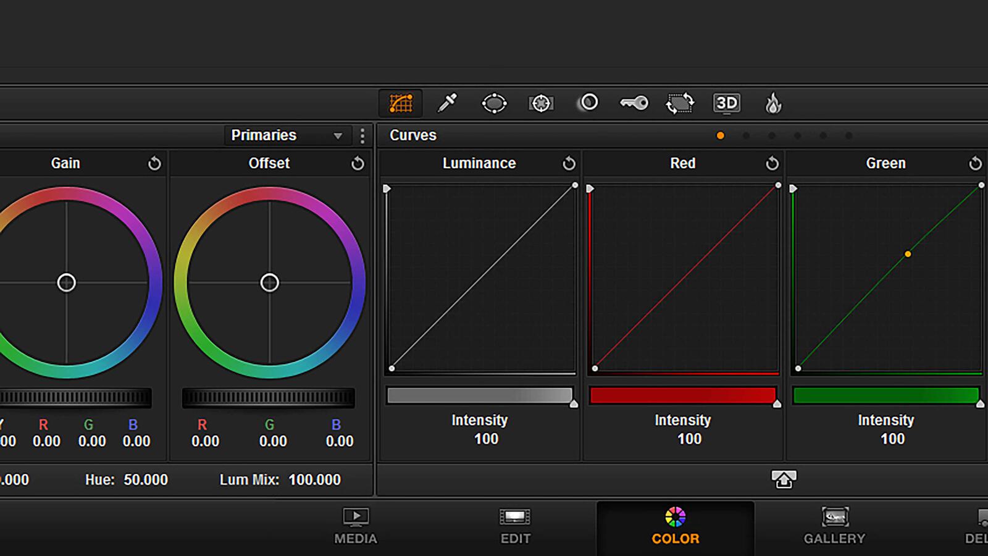Click the Red intensity slider bar
Screen dimensions: 988x556
point(682,395)
